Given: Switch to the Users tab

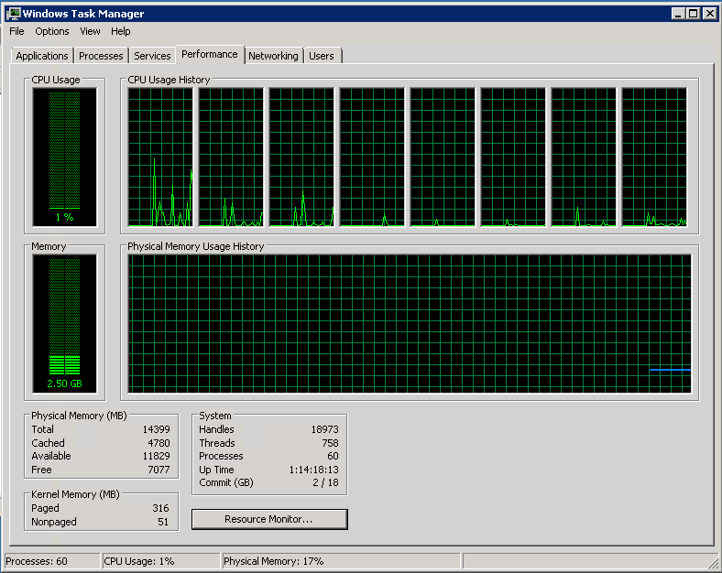Looking at the screenshot, I should (322, 56).
